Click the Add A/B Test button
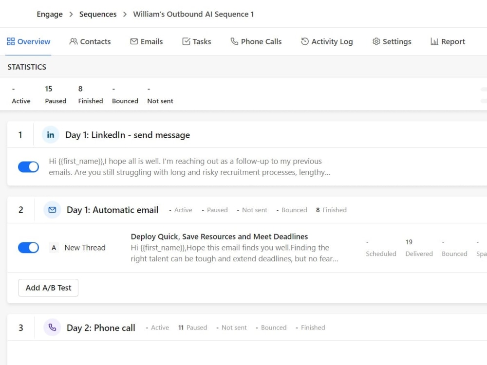The width and height of the screenshot is (487, 365). [48, 288]
